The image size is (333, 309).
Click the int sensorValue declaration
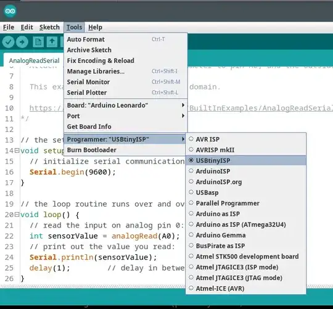click(x=64, y=236)
